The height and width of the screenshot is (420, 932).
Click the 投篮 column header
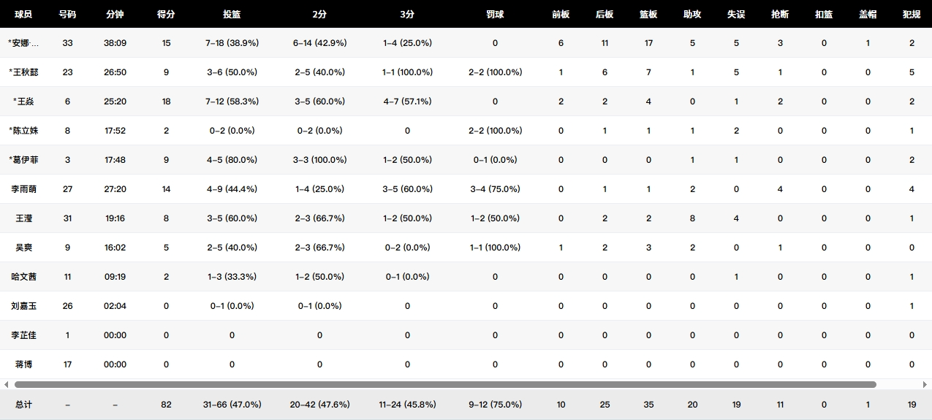click(x=232, y=14)
